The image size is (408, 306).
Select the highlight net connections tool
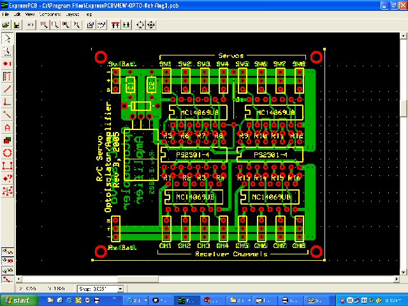pos(7,191)
